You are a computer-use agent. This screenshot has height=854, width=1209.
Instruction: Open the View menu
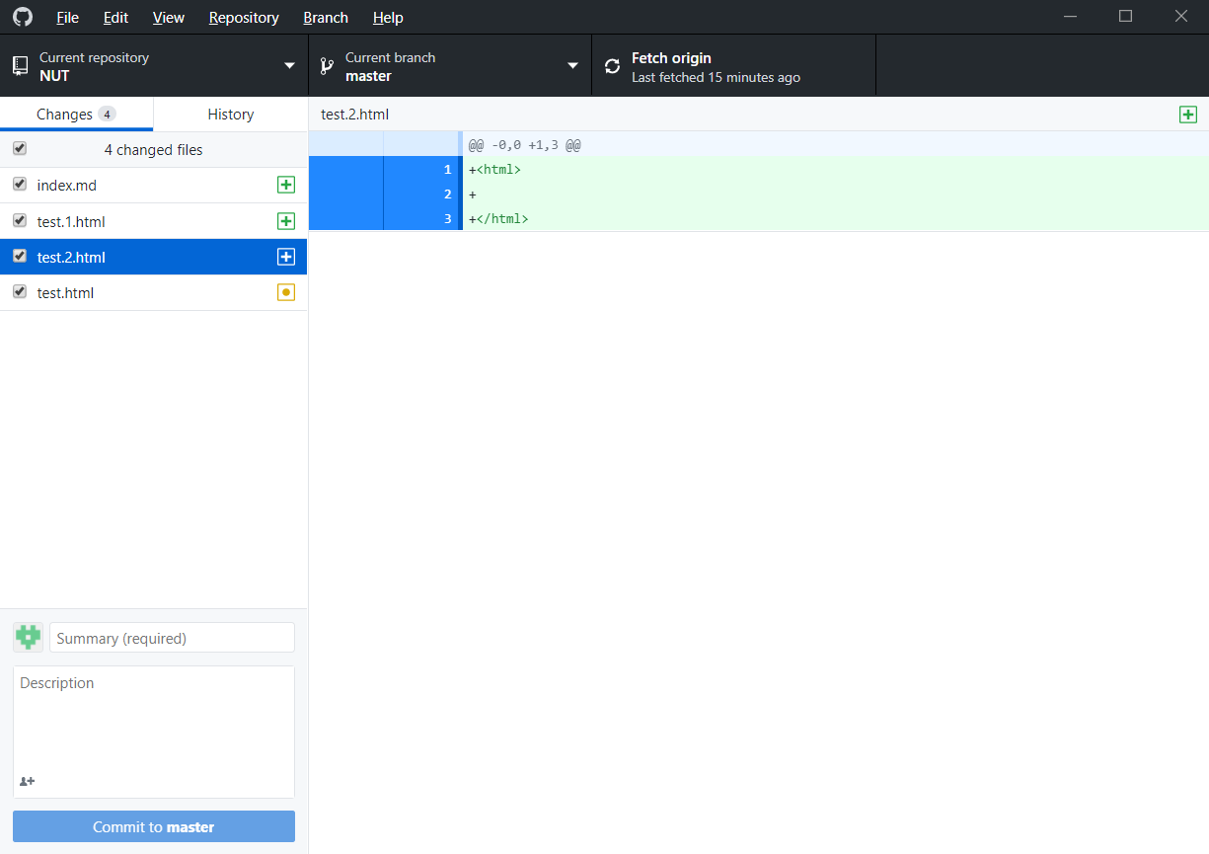coord(169,18)
